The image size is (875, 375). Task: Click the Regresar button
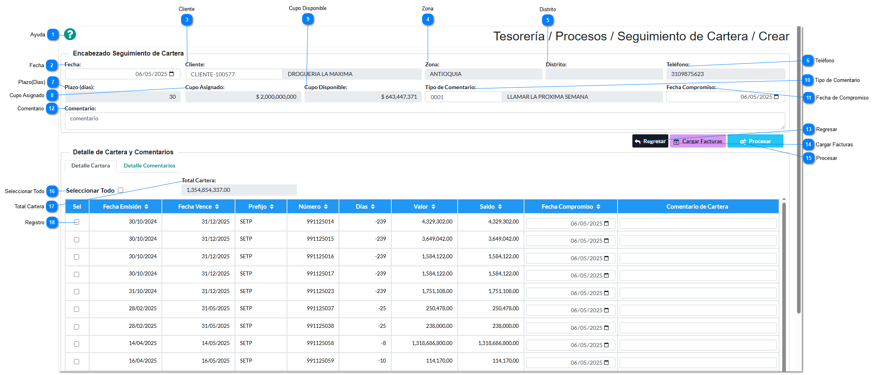click(650, 141)
